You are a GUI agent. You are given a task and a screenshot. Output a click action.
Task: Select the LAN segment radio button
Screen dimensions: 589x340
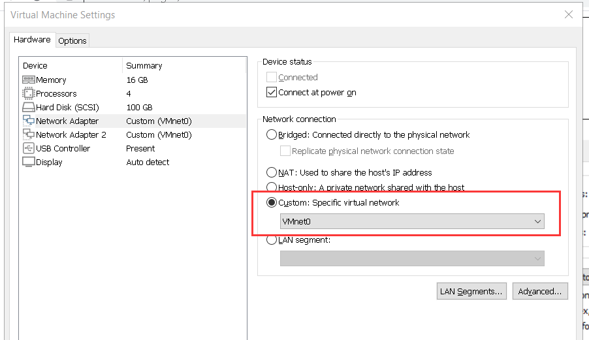[x=272, y=240]
